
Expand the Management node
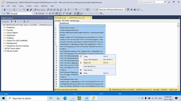(x=4, y=43)
